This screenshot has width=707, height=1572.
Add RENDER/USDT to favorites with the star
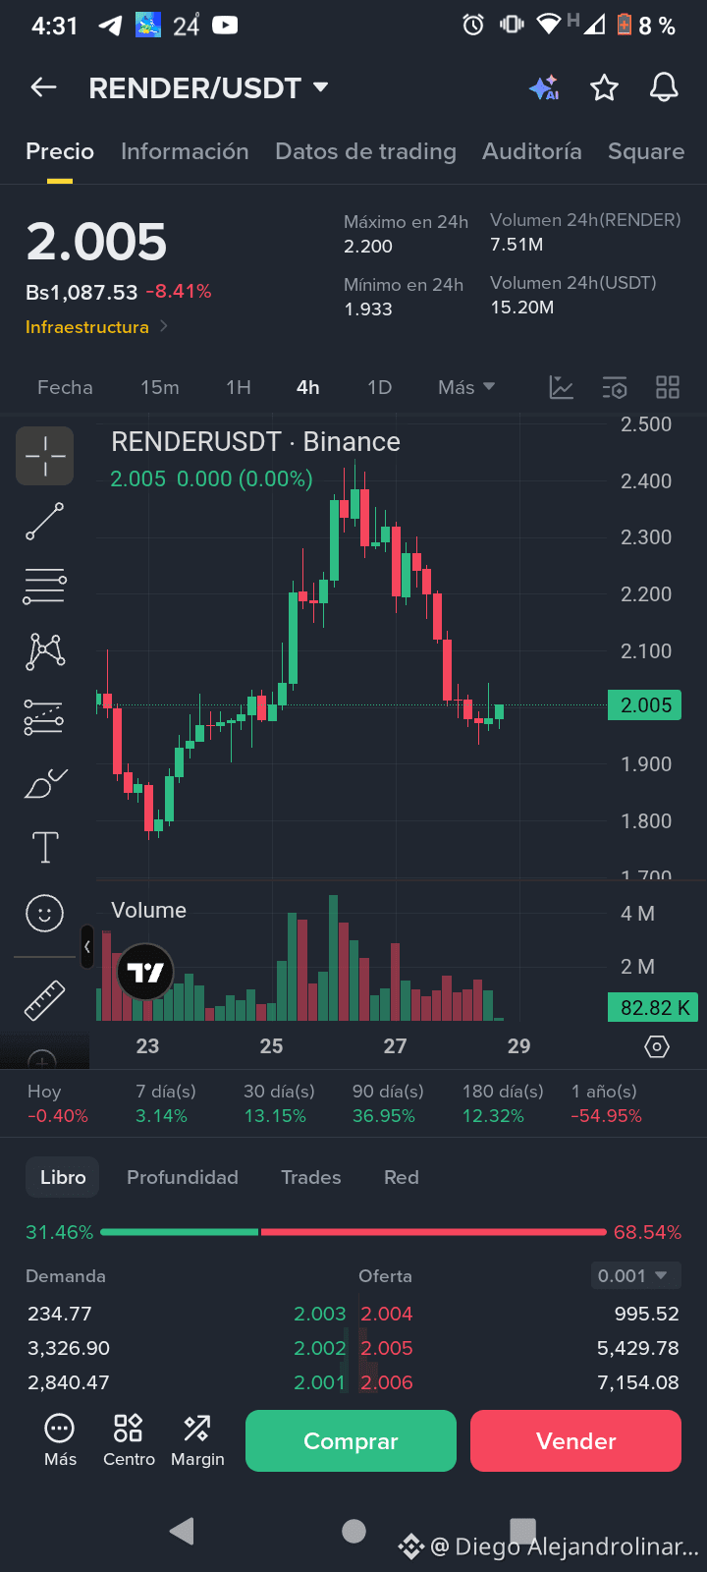(x=604, y=87)
